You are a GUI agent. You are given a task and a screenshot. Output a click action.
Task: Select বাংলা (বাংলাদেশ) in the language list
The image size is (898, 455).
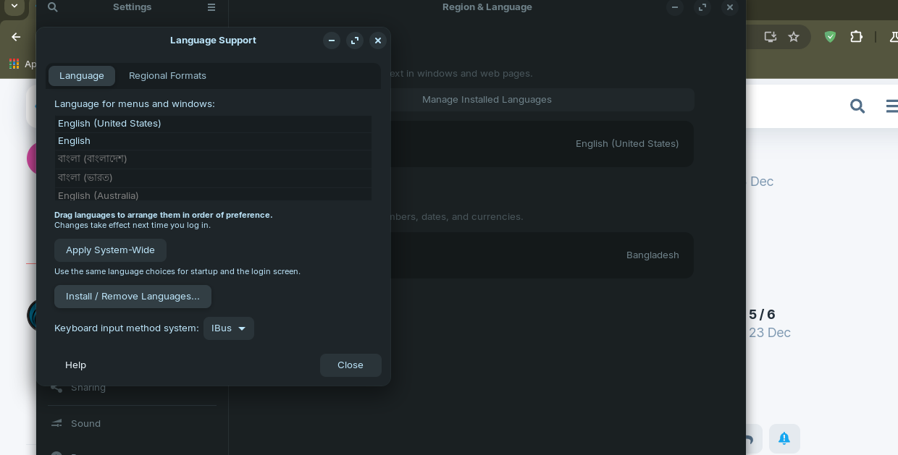(213, 159)
